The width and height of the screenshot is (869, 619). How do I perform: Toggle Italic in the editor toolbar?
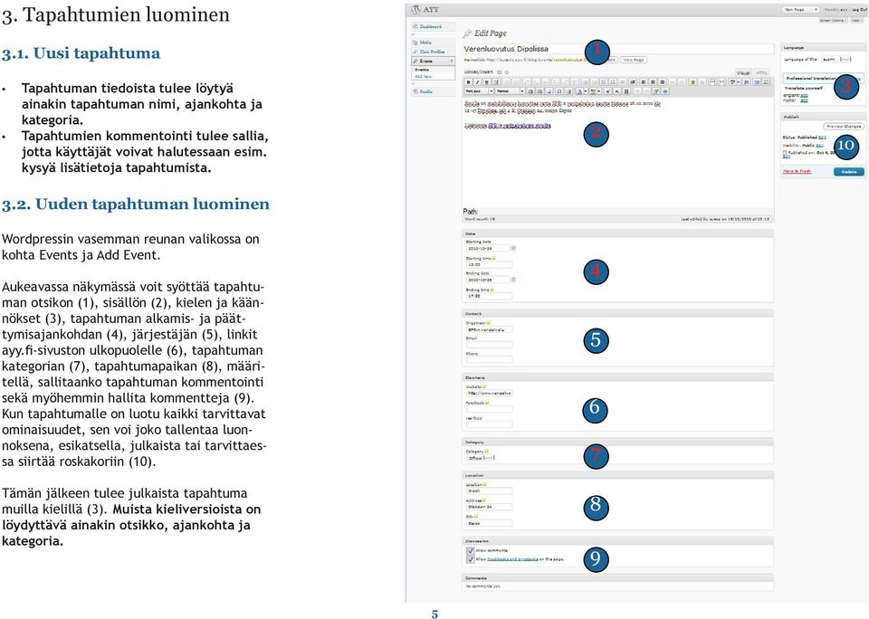478,82
